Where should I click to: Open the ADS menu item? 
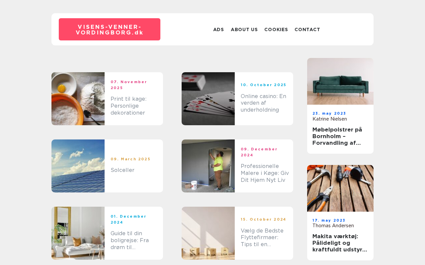(x=218, y=29)
